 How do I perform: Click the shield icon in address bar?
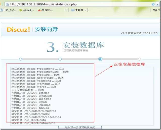[x=153, y=4]
